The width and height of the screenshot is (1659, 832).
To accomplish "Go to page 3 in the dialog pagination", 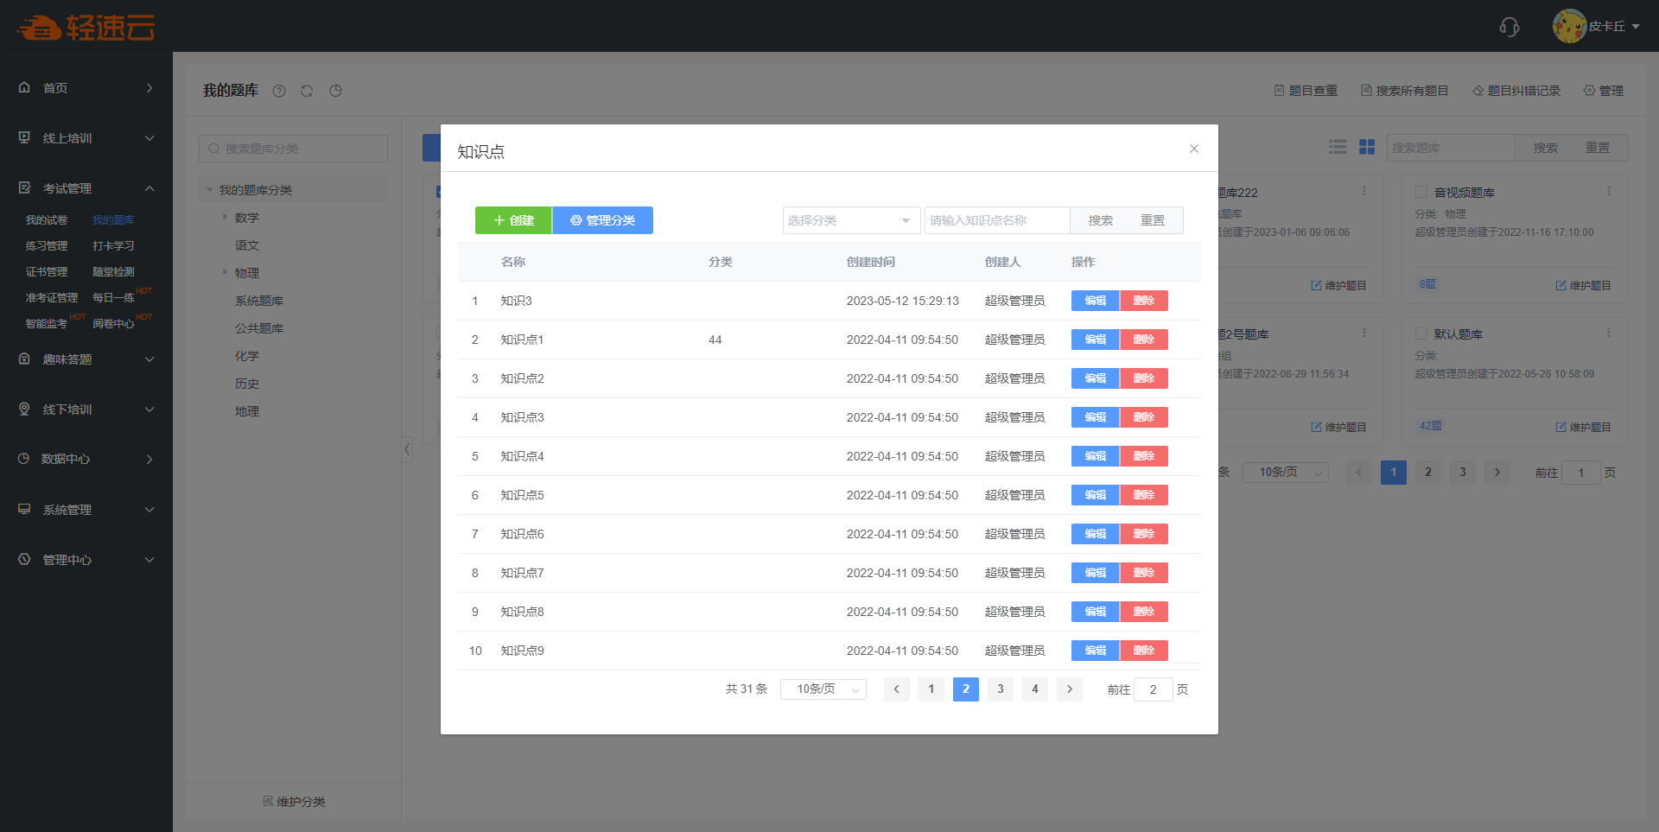I will click(1000, 689).
